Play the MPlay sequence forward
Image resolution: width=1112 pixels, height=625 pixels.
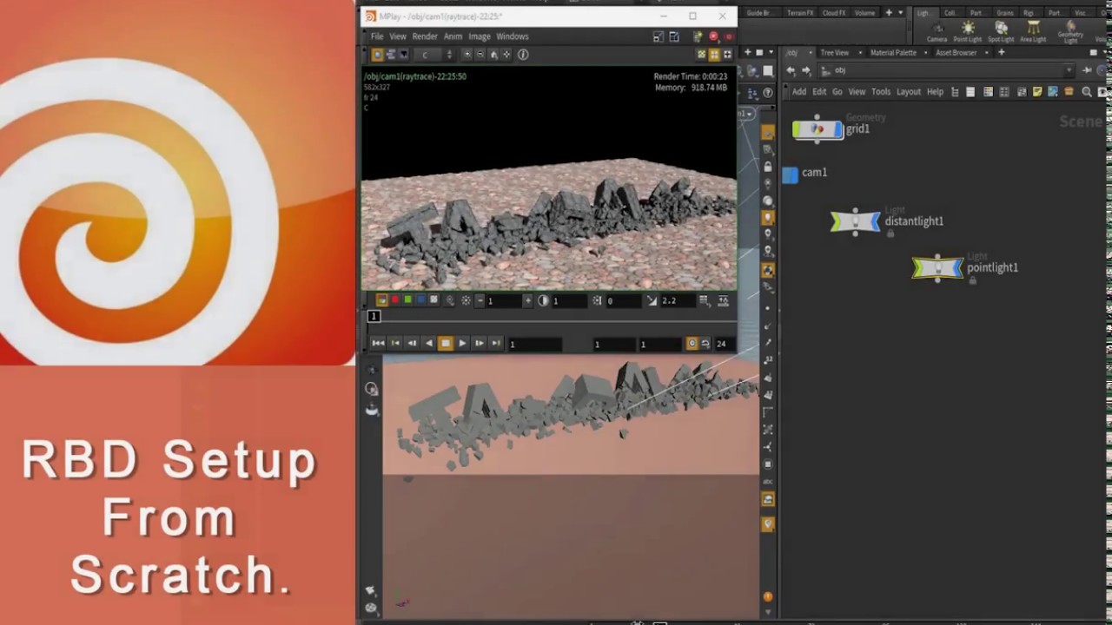point(462,344)
